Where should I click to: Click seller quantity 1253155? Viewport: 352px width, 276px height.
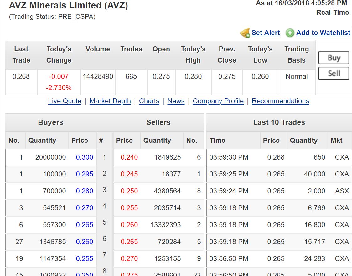pos(167,258)
